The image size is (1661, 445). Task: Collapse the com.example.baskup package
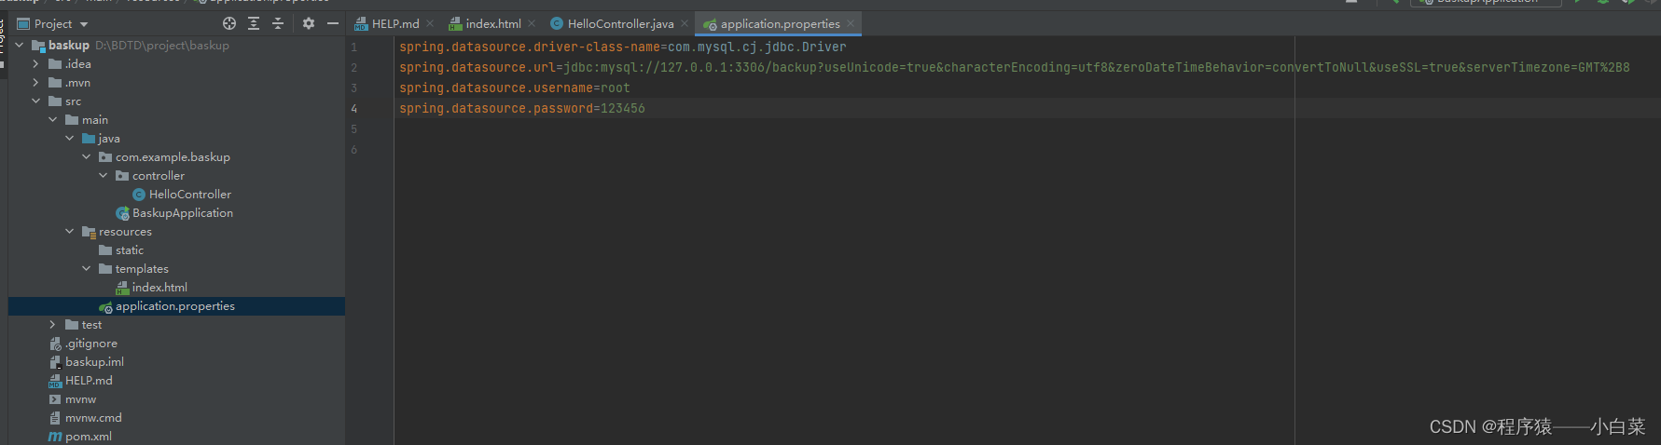87,156
